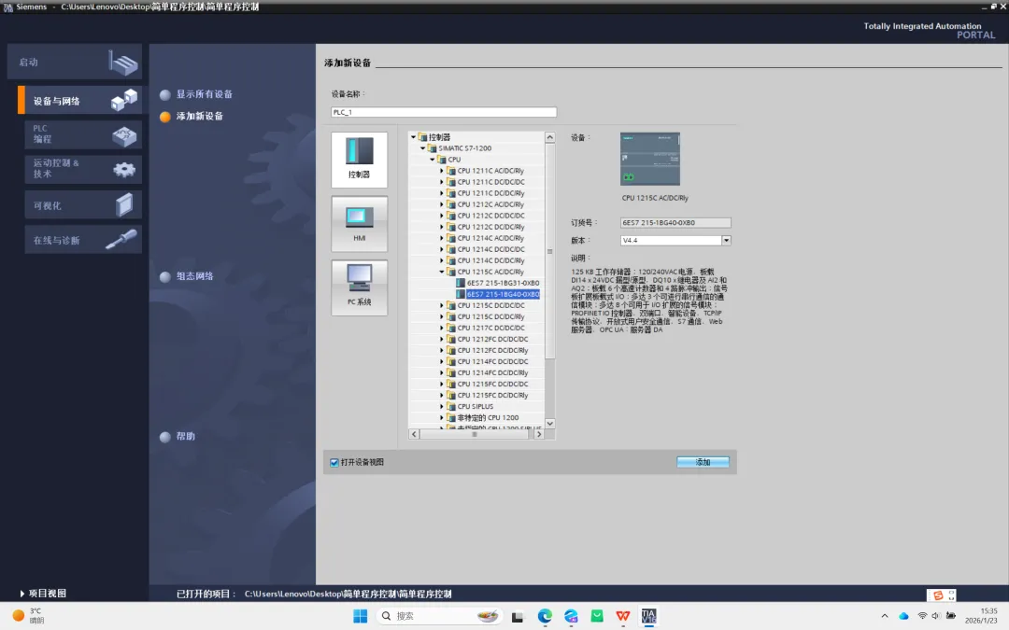This screenshot has width=1009, height=630.
Task: Collapse the 控制器 root tree node
Action: click(413, 137)
